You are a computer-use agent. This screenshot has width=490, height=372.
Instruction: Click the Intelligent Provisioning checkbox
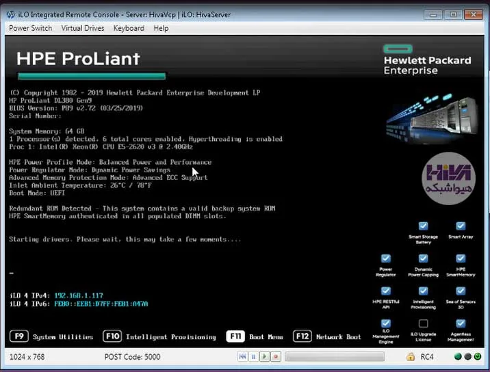pos(423,291)
